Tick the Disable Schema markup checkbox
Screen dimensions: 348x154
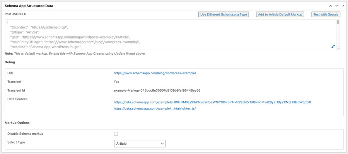click(116, 134)
